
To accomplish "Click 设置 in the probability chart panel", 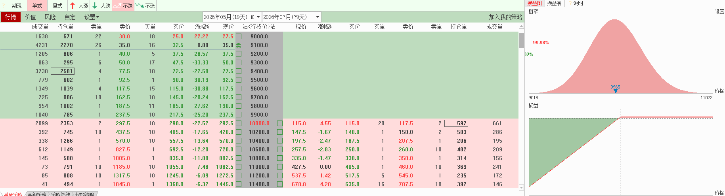I will 719,12.
